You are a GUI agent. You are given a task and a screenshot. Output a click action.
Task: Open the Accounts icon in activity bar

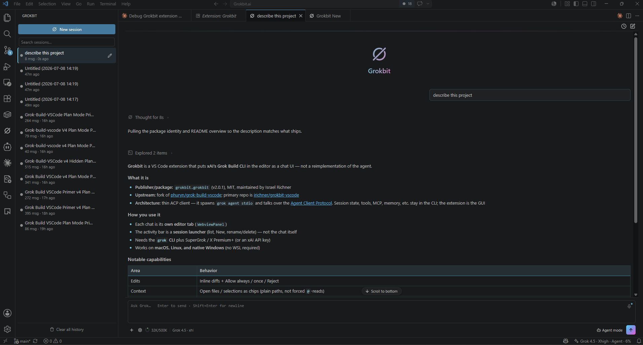[x=7, y=313]
